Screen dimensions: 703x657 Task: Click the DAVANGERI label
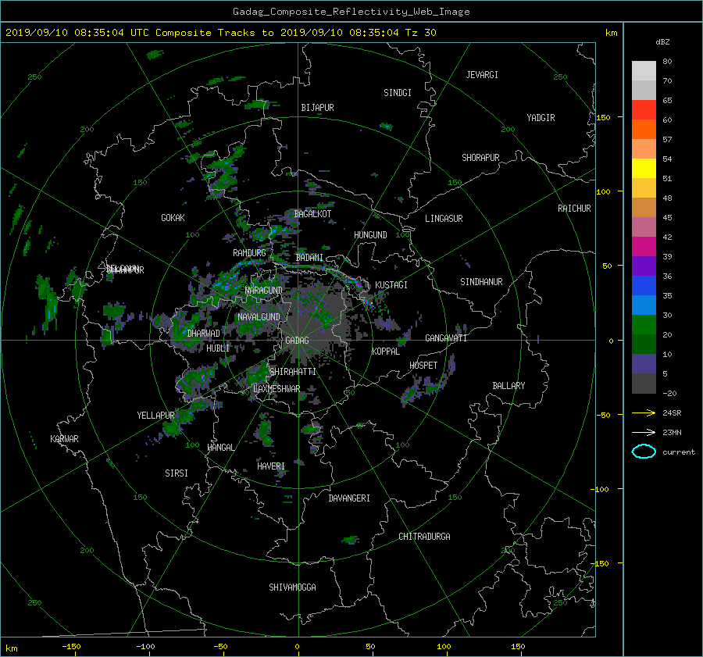tap(349, 498)
